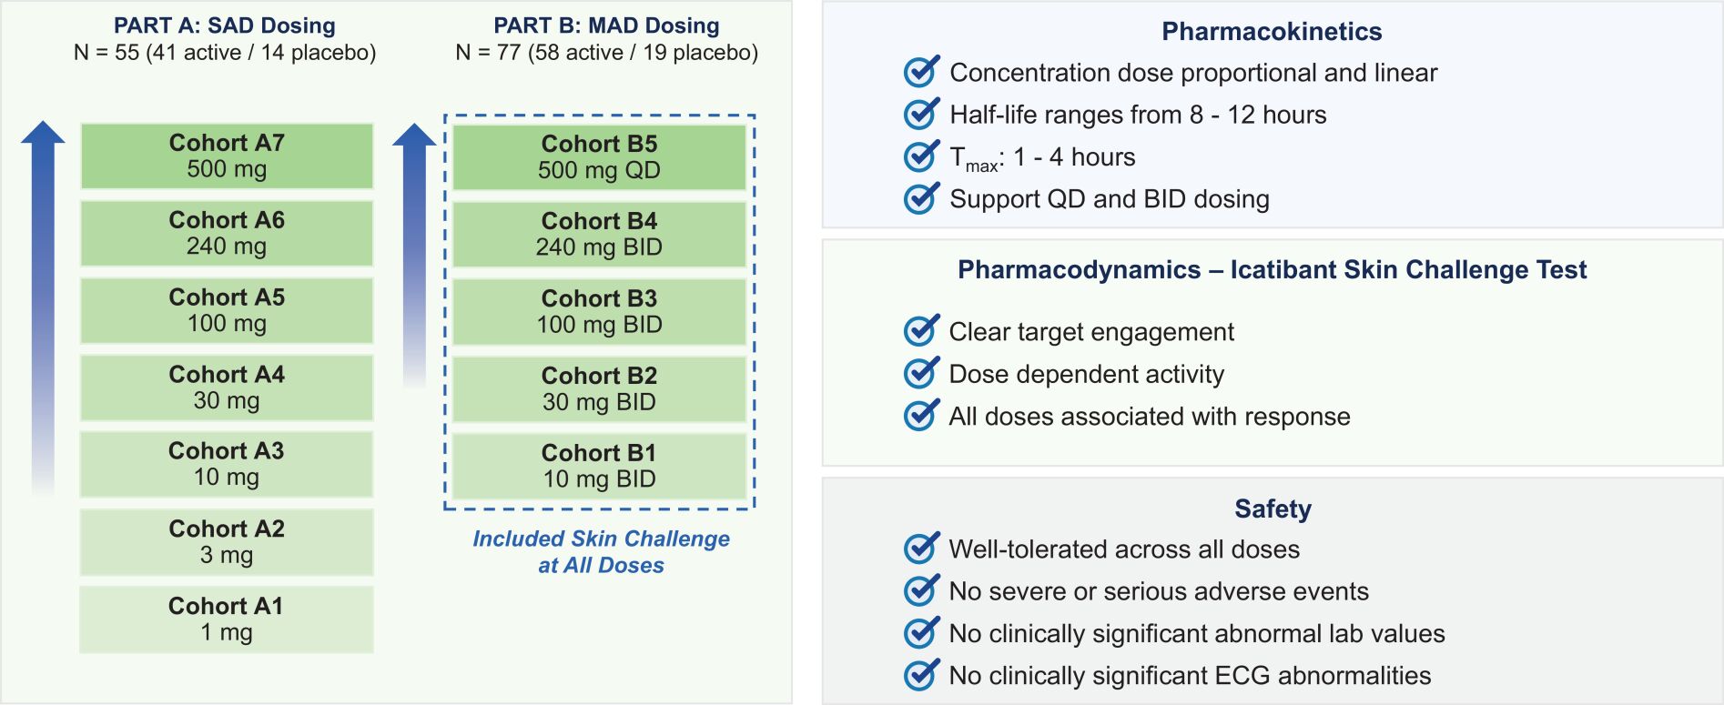Image resolution: width=1724 pixels, height=705 pixels.
Task: Click checkmark for 'No clinically significant ECG abnormalities'
Action: coord(920,675)
